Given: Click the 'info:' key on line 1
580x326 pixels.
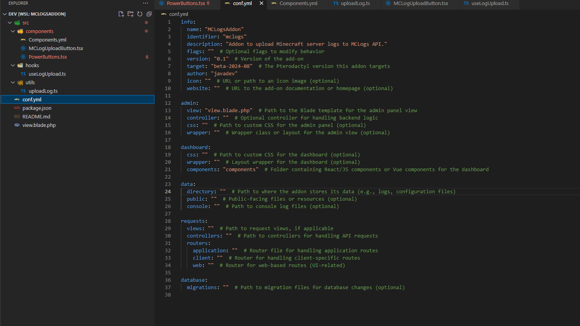Looking at the screenshot, I should click(x=188, y=22).
